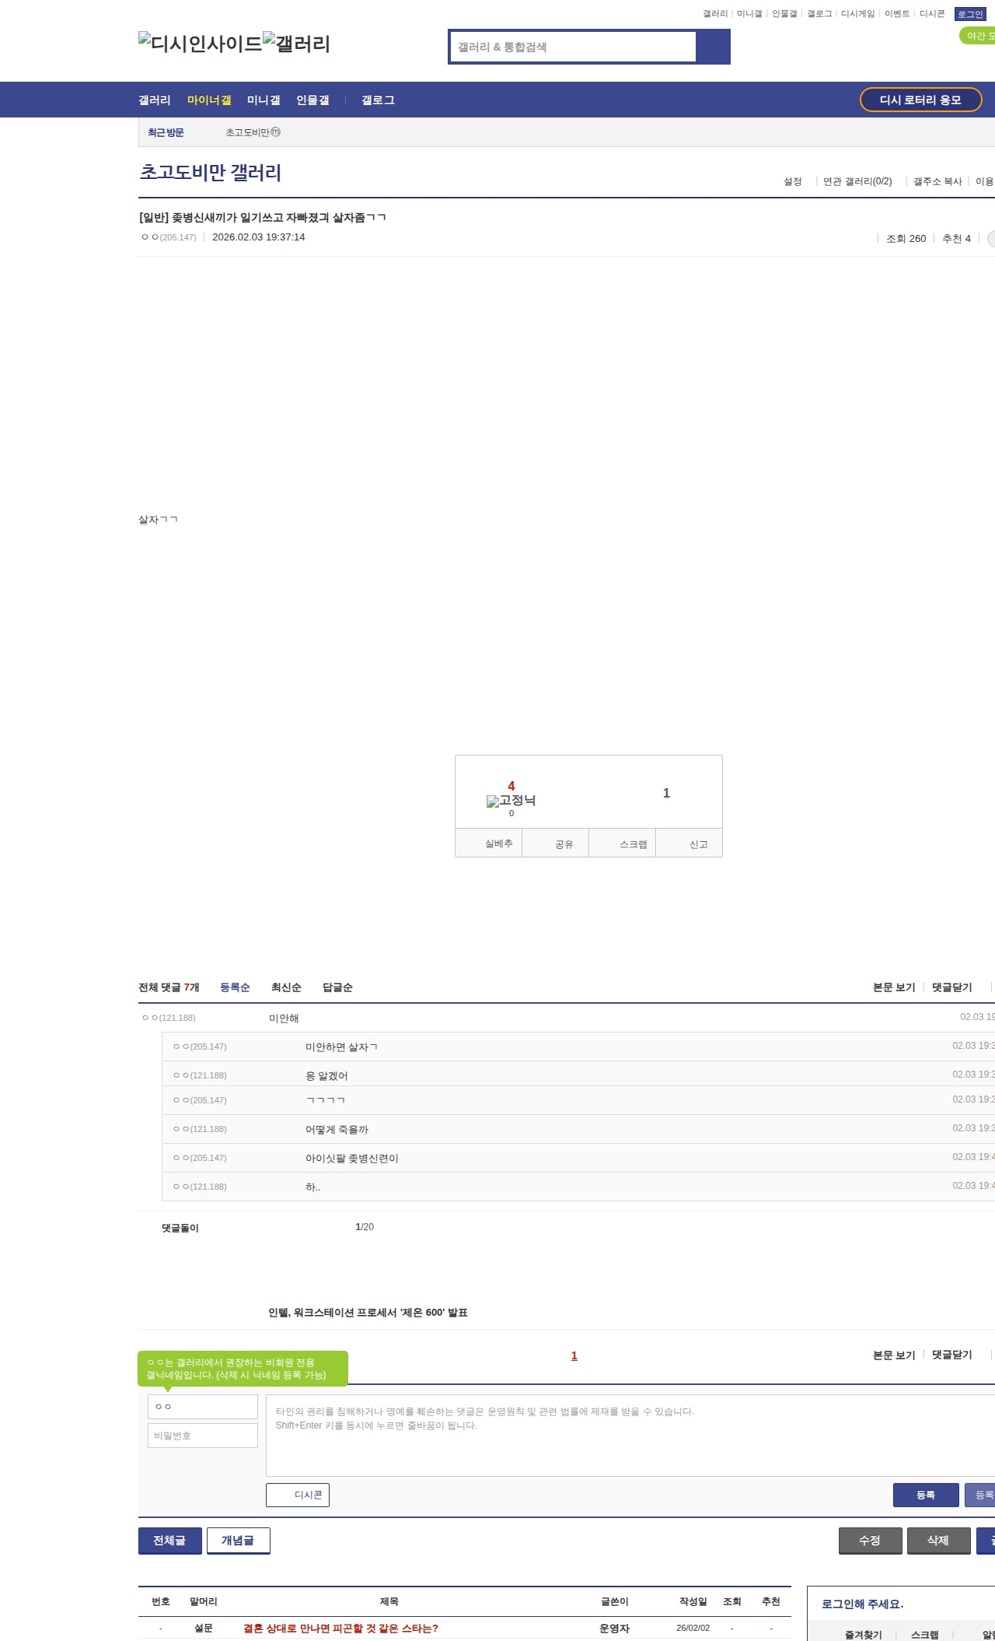995x1641 pixels.
Task: Select 미니갤 in the blue navigation bar
Action: click(264, 100)
